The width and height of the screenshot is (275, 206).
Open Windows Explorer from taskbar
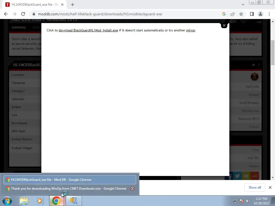point(24,201)
